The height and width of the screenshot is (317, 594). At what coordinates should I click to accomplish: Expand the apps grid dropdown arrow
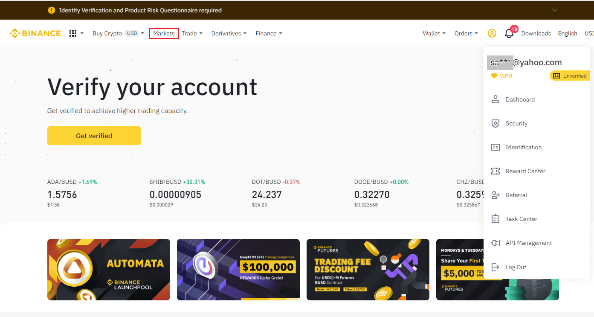tap(82, 33)
